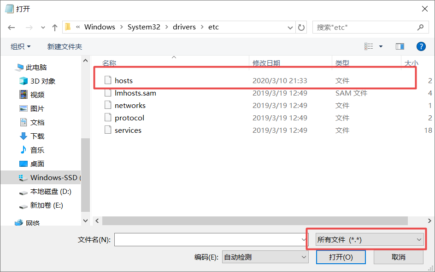The height and width of the screenshot is (272, 435).
Task: Select the networks file
Action: coord(130,105)
